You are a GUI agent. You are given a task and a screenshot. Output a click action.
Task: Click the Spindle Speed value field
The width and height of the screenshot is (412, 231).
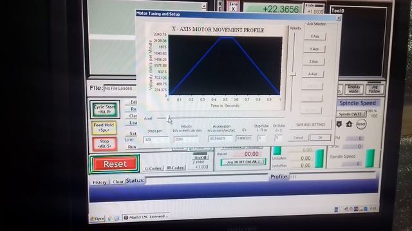352,164
